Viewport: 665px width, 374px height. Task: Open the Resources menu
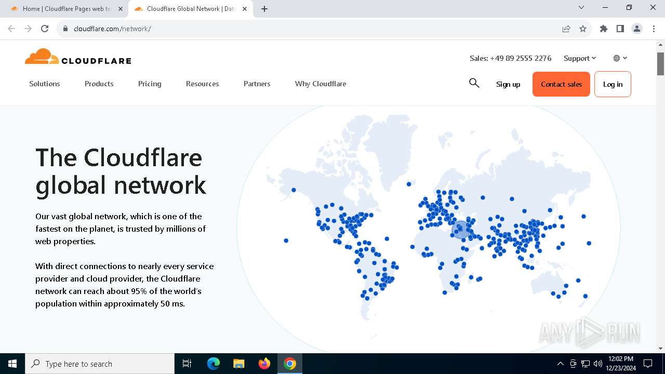click(x=203, y=84)
